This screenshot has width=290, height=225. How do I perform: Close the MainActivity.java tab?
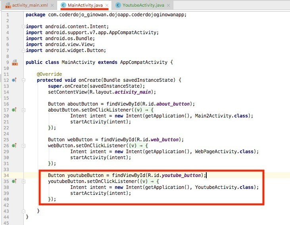(x=106, y=5)
